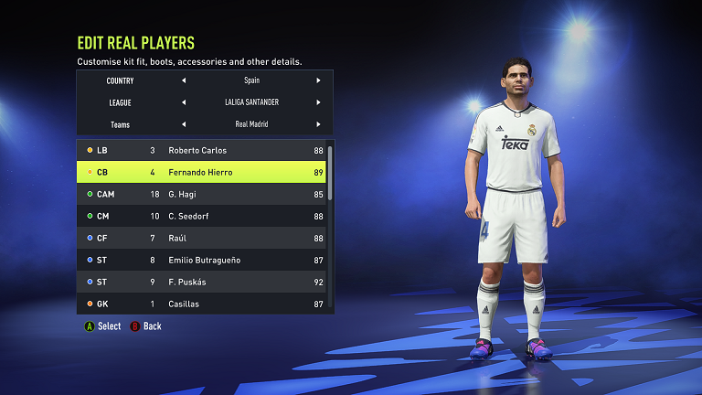Click the Fernando Hierro player model preview
The height and width of the screenshot is (395, 702).
point(515,208)
